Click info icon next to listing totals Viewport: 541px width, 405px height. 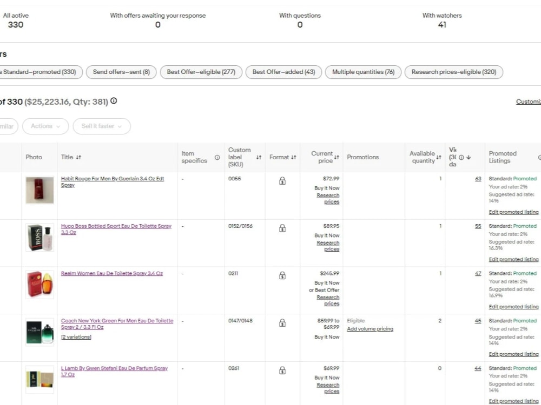pyautogui.click(x=114, y=101)
